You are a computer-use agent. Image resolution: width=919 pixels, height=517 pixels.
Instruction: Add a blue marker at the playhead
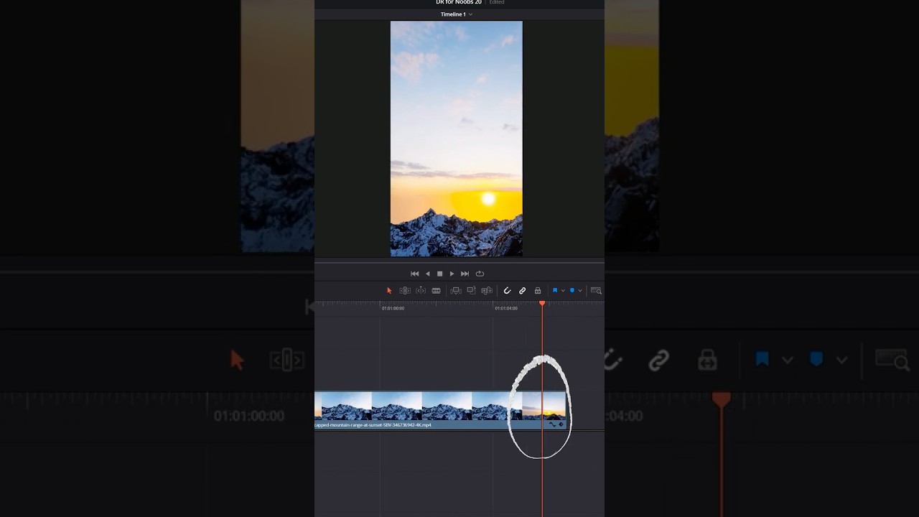572,291
